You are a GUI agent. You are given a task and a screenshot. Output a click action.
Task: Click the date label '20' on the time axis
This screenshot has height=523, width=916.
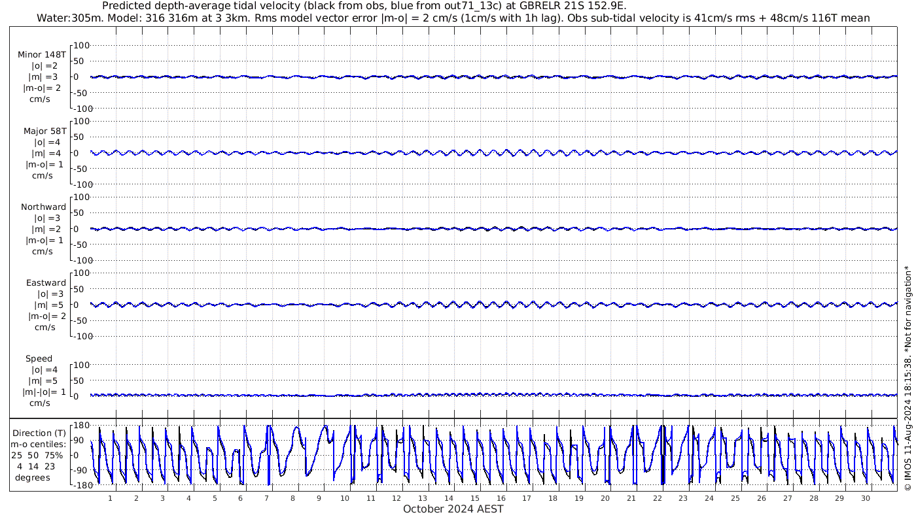click(605, 498)
